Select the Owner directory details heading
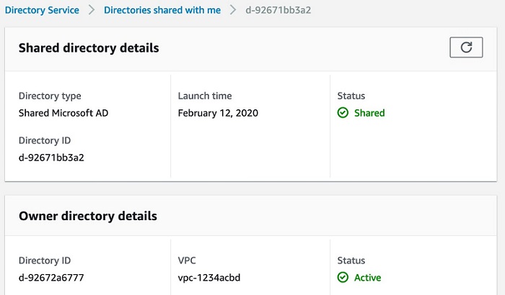 (88, 216)
